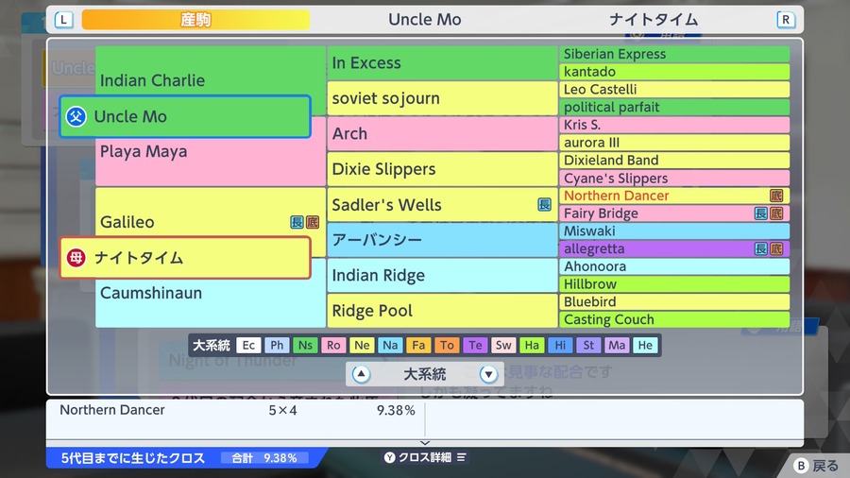This screenshot has height=478, width=850.
Task: Select the Dixieland Band row
Action: point(674,161)
